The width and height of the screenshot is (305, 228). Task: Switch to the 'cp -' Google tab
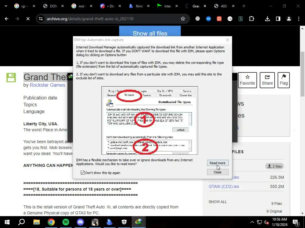coord(24,6)
